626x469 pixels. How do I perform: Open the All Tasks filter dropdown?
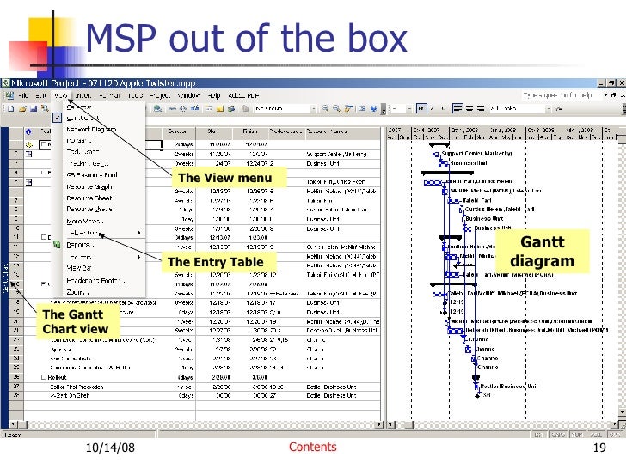click(549, 108)
